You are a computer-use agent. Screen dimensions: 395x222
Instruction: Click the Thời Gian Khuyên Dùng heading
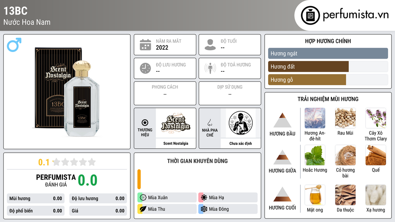pyautogui.click(x=197, y=161)
